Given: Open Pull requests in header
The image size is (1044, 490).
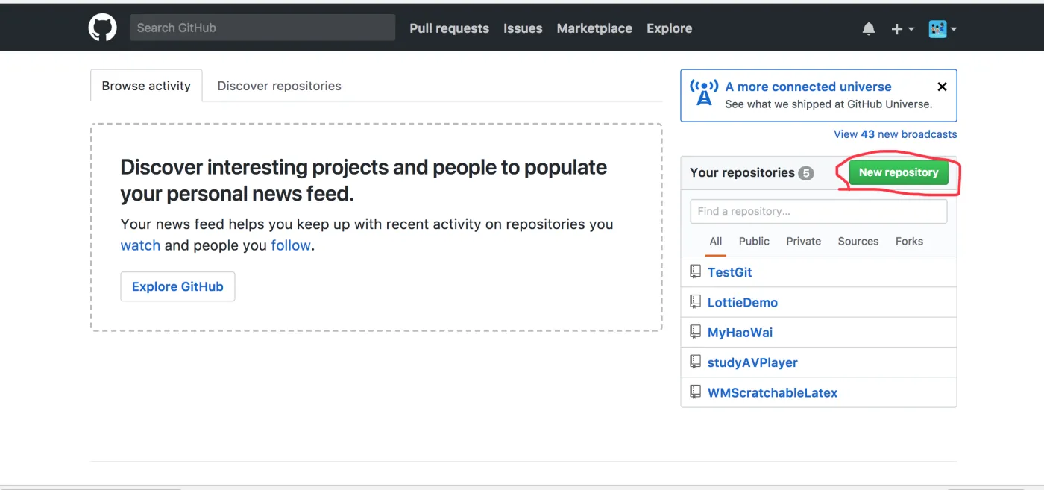Looking at the screenshot, I should pos(449,28).
